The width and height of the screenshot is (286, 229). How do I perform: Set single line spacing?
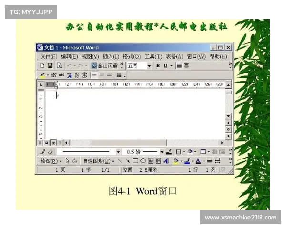point(94,75)
